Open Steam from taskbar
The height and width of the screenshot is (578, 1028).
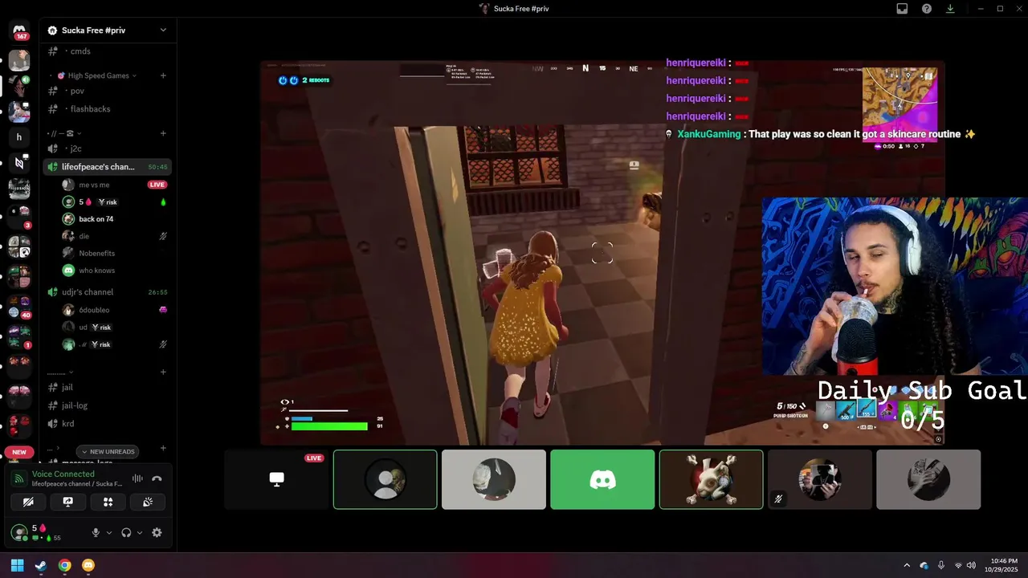pos(41,565)
